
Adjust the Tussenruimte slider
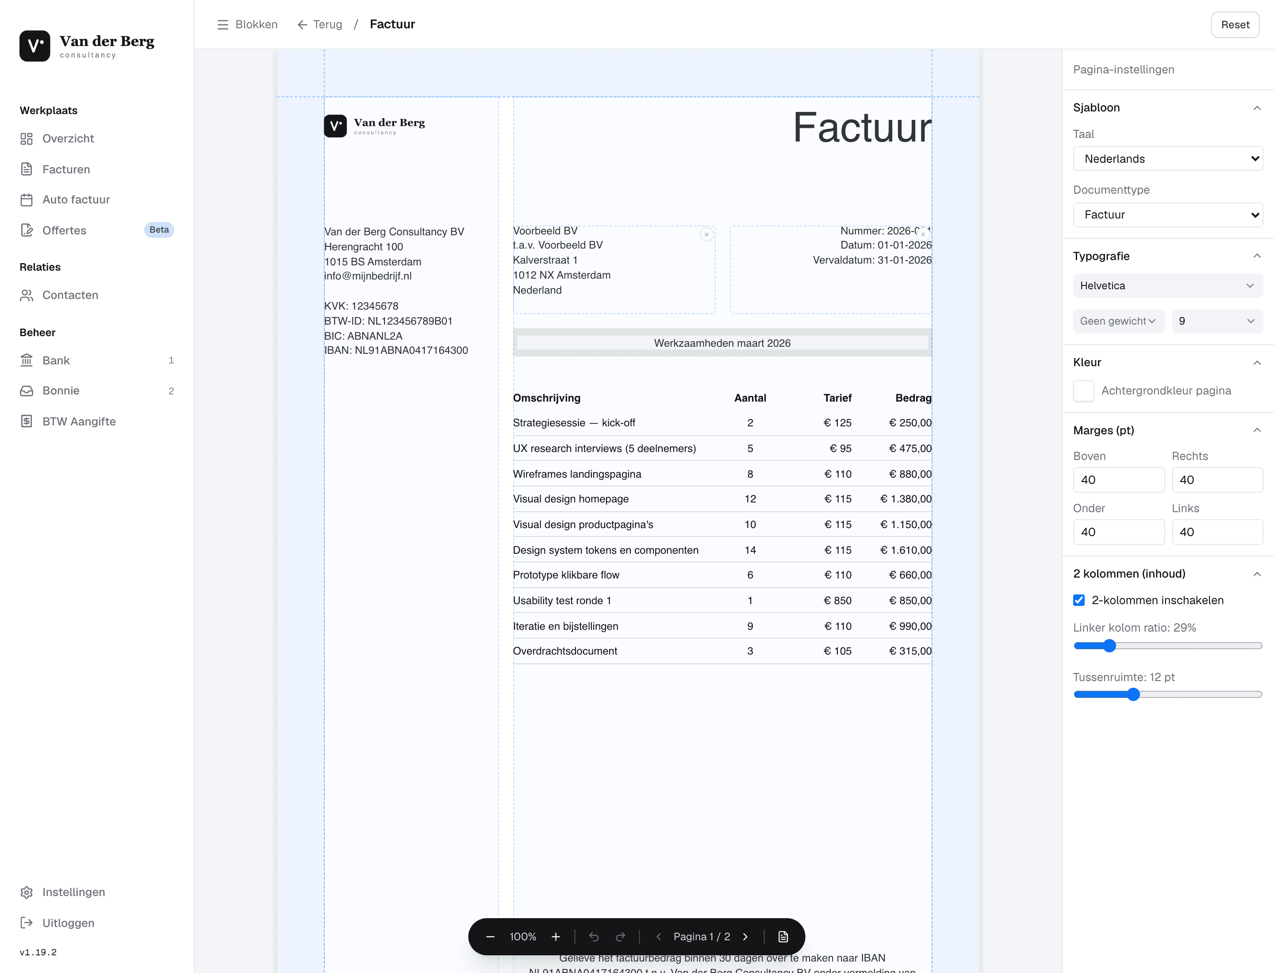1168,694
